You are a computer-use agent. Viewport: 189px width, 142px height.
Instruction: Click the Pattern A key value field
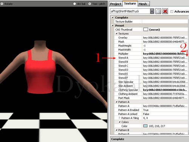coord(165,106)
